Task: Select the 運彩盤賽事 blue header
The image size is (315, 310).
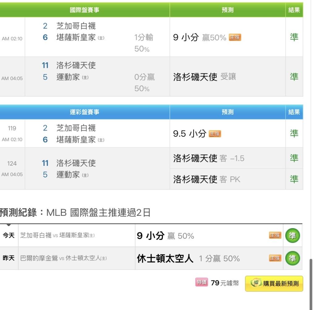Action: (x=85, y=112)
